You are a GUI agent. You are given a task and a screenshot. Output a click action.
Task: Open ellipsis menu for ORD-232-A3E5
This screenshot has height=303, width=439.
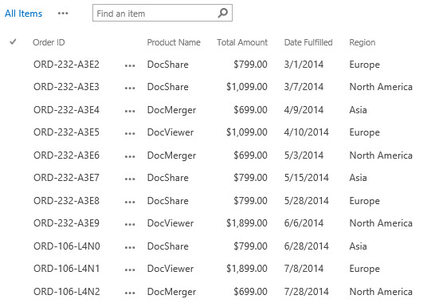click(x=130, y=133)
